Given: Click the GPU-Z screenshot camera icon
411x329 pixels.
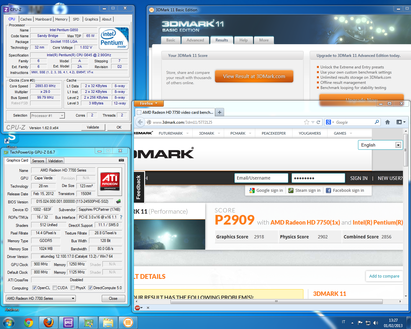Looking at the screenshot, I should (121, 160).
